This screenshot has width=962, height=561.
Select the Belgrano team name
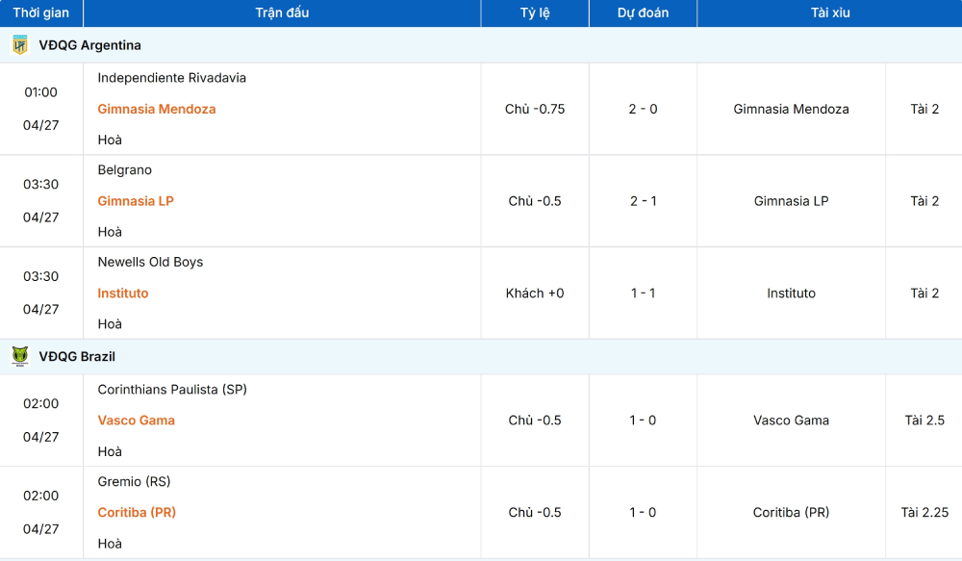(124, 170)
